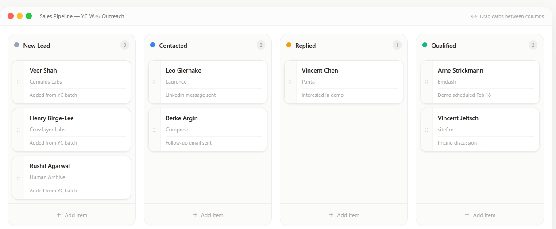Add Item to Qualified column
The width and height of the screenshot is (556, 229).
coord(480,215)
